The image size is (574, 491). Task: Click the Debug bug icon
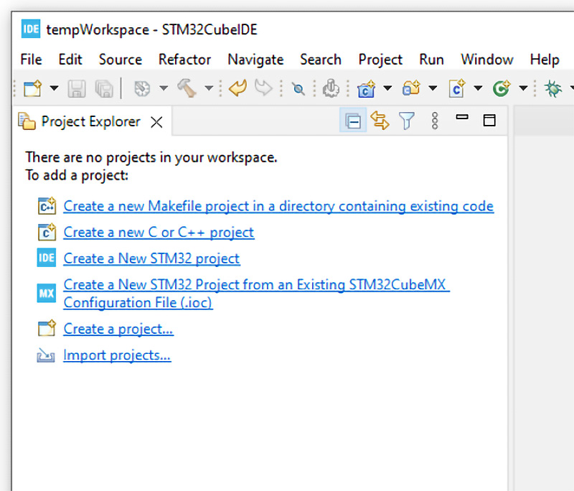tap(552, 88)
